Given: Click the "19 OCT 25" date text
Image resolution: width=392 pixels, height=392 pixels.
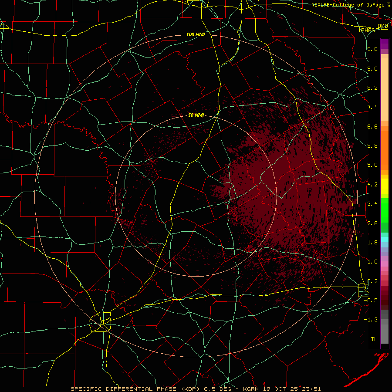Looking at the screenshot, I should (x=280, y=389).
